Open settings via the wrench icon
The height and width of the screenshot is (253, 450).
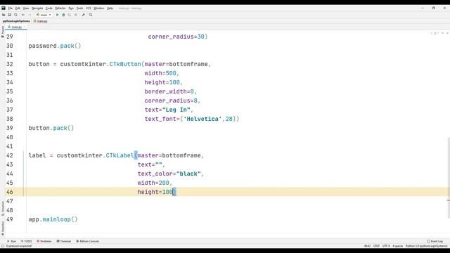click(83, 15)
